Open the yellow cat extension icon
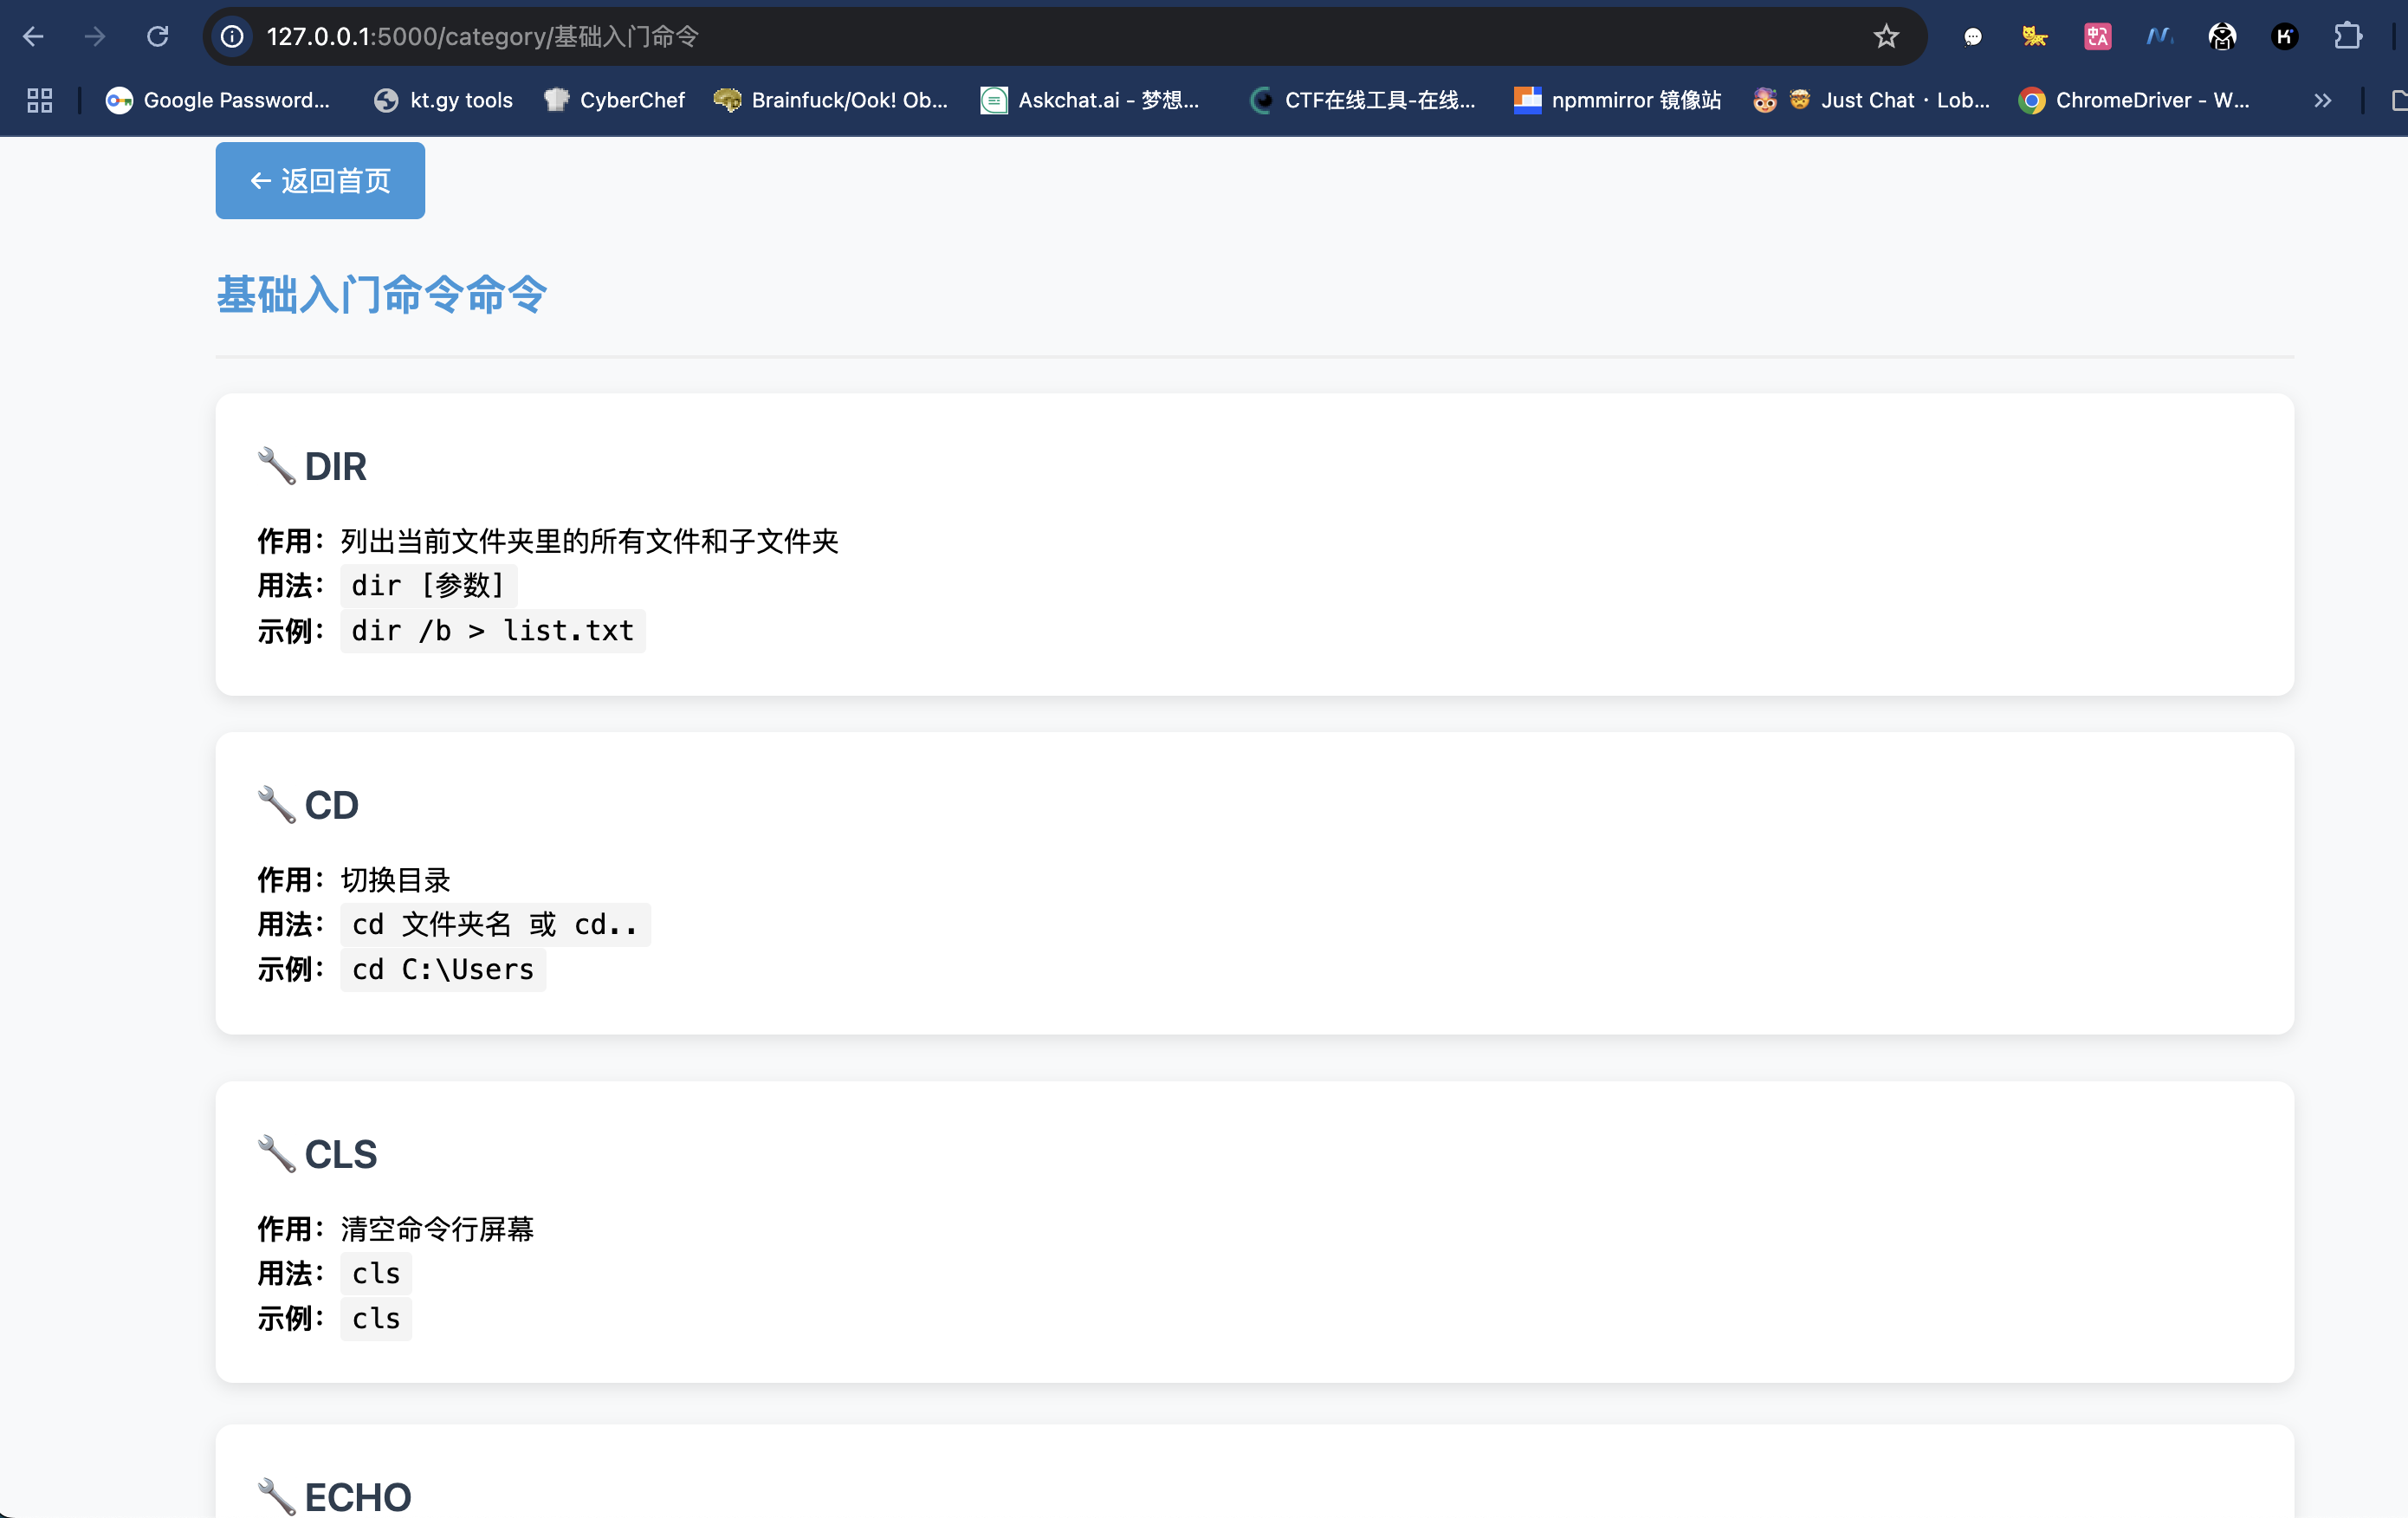The image size is (2408, 1518). [x=2034, y=37]
